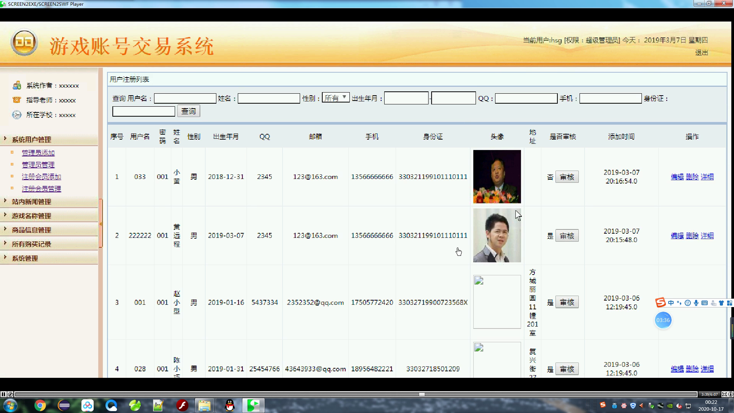
Task: Open 管理员管理 link
Action: (38, 165)
